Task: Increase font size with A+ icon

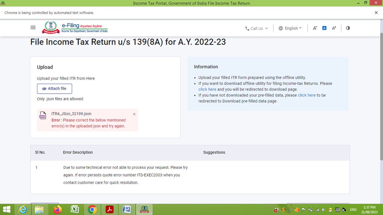Action: [334, 28]
